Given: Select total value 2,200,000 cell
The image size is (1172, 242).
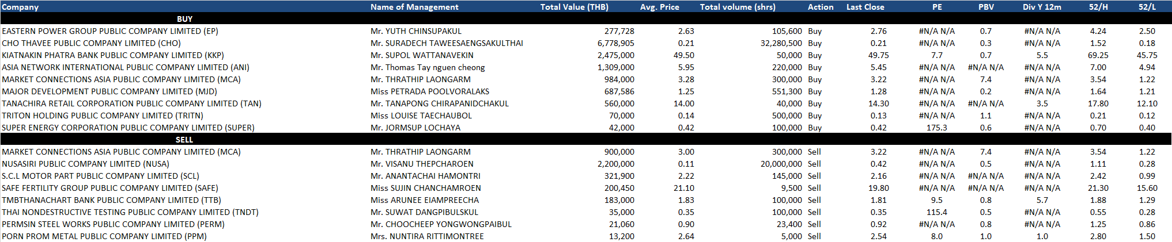Looking at the screenshot, I should (x=616, y=164).
